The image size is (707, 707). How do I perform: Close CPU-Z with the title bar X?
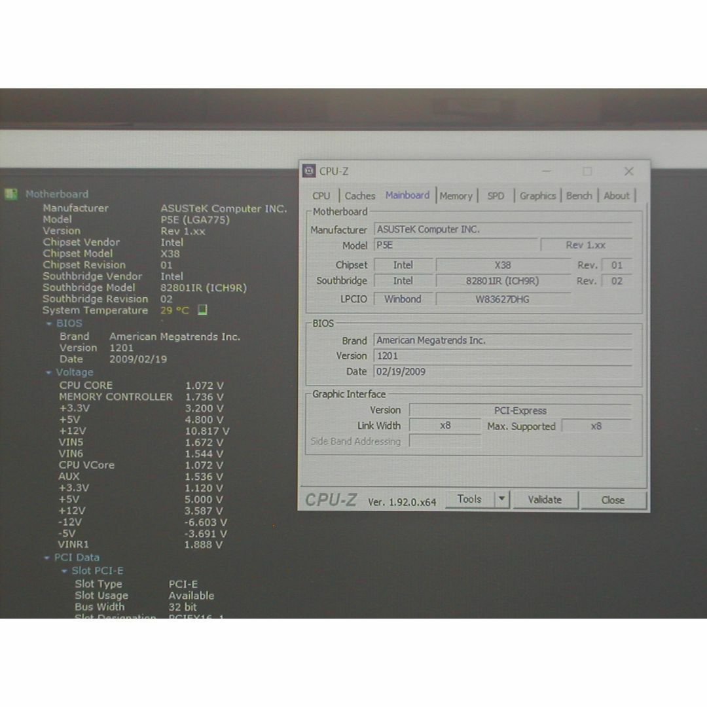click(629, 172)
